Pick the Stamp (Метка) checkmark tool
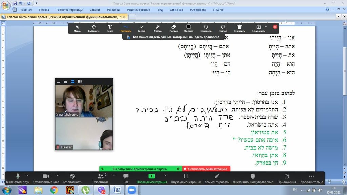The width and height of the screenshot is (347, 195). click(x=142, y=28)
